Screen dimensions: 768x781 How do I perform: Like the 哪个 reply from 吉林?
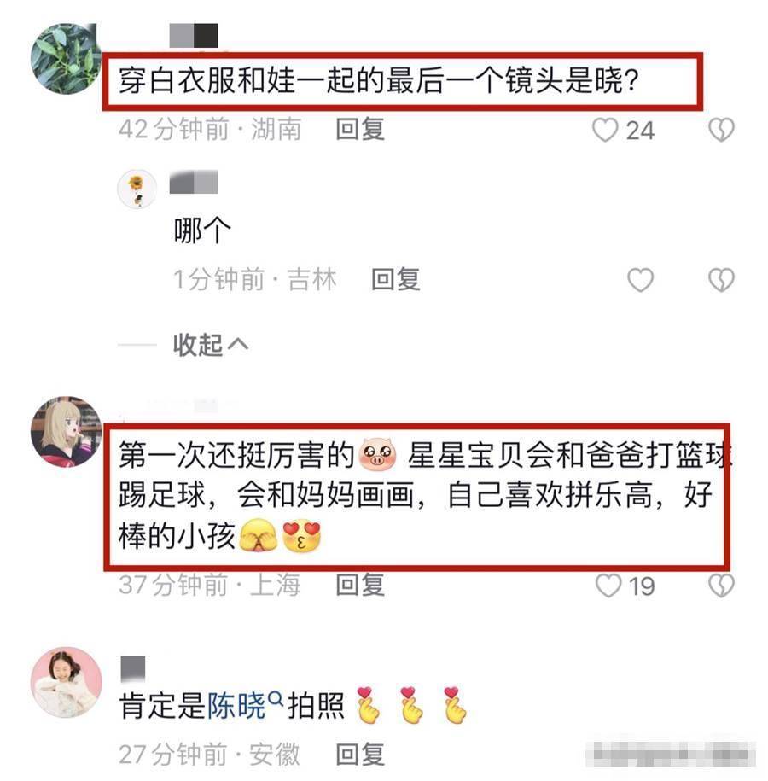tap(640, 279)
